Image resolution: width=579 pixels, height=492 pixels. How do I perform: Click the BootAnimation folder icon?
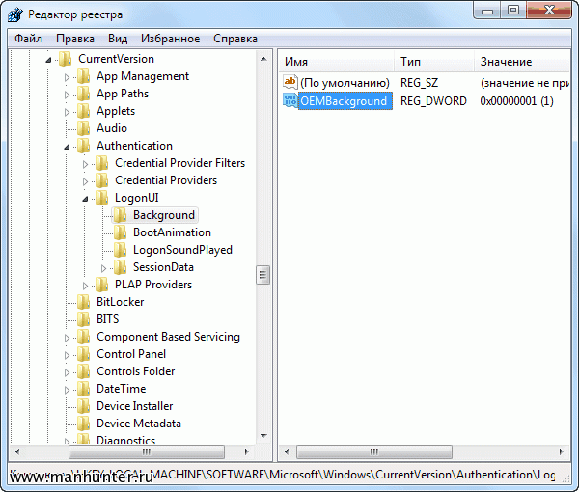point(121,232)
